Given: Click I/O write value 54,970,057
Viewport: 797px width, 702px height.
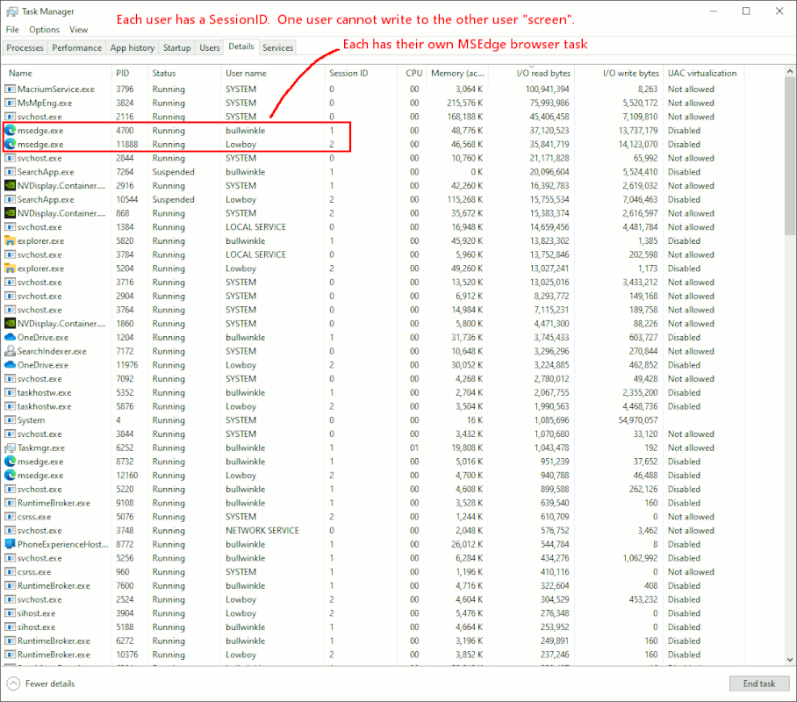Looking at the screenshot, I should [x=638, y=419].
